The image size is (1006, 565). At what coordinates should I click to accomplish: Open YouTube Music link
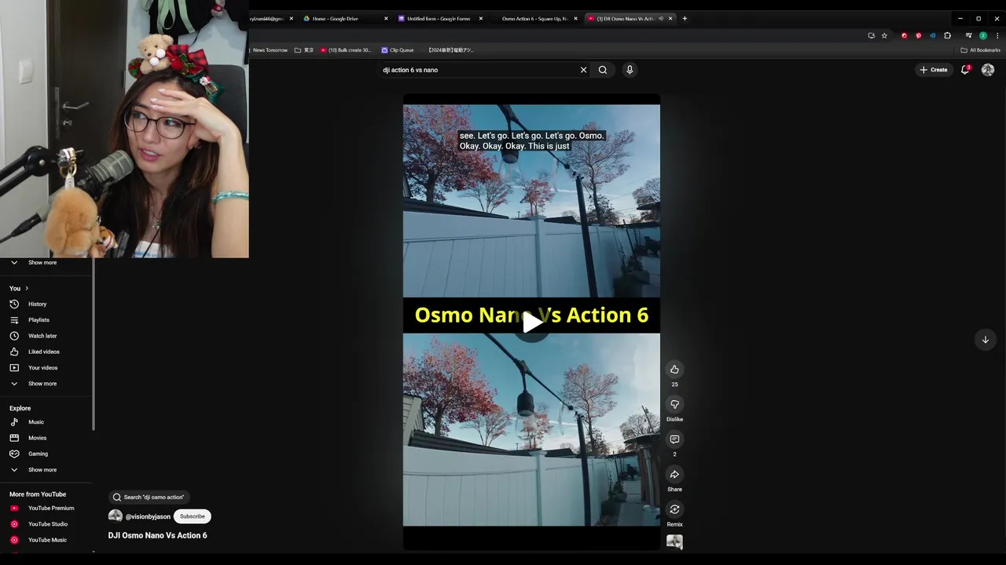tap(46, 540)
